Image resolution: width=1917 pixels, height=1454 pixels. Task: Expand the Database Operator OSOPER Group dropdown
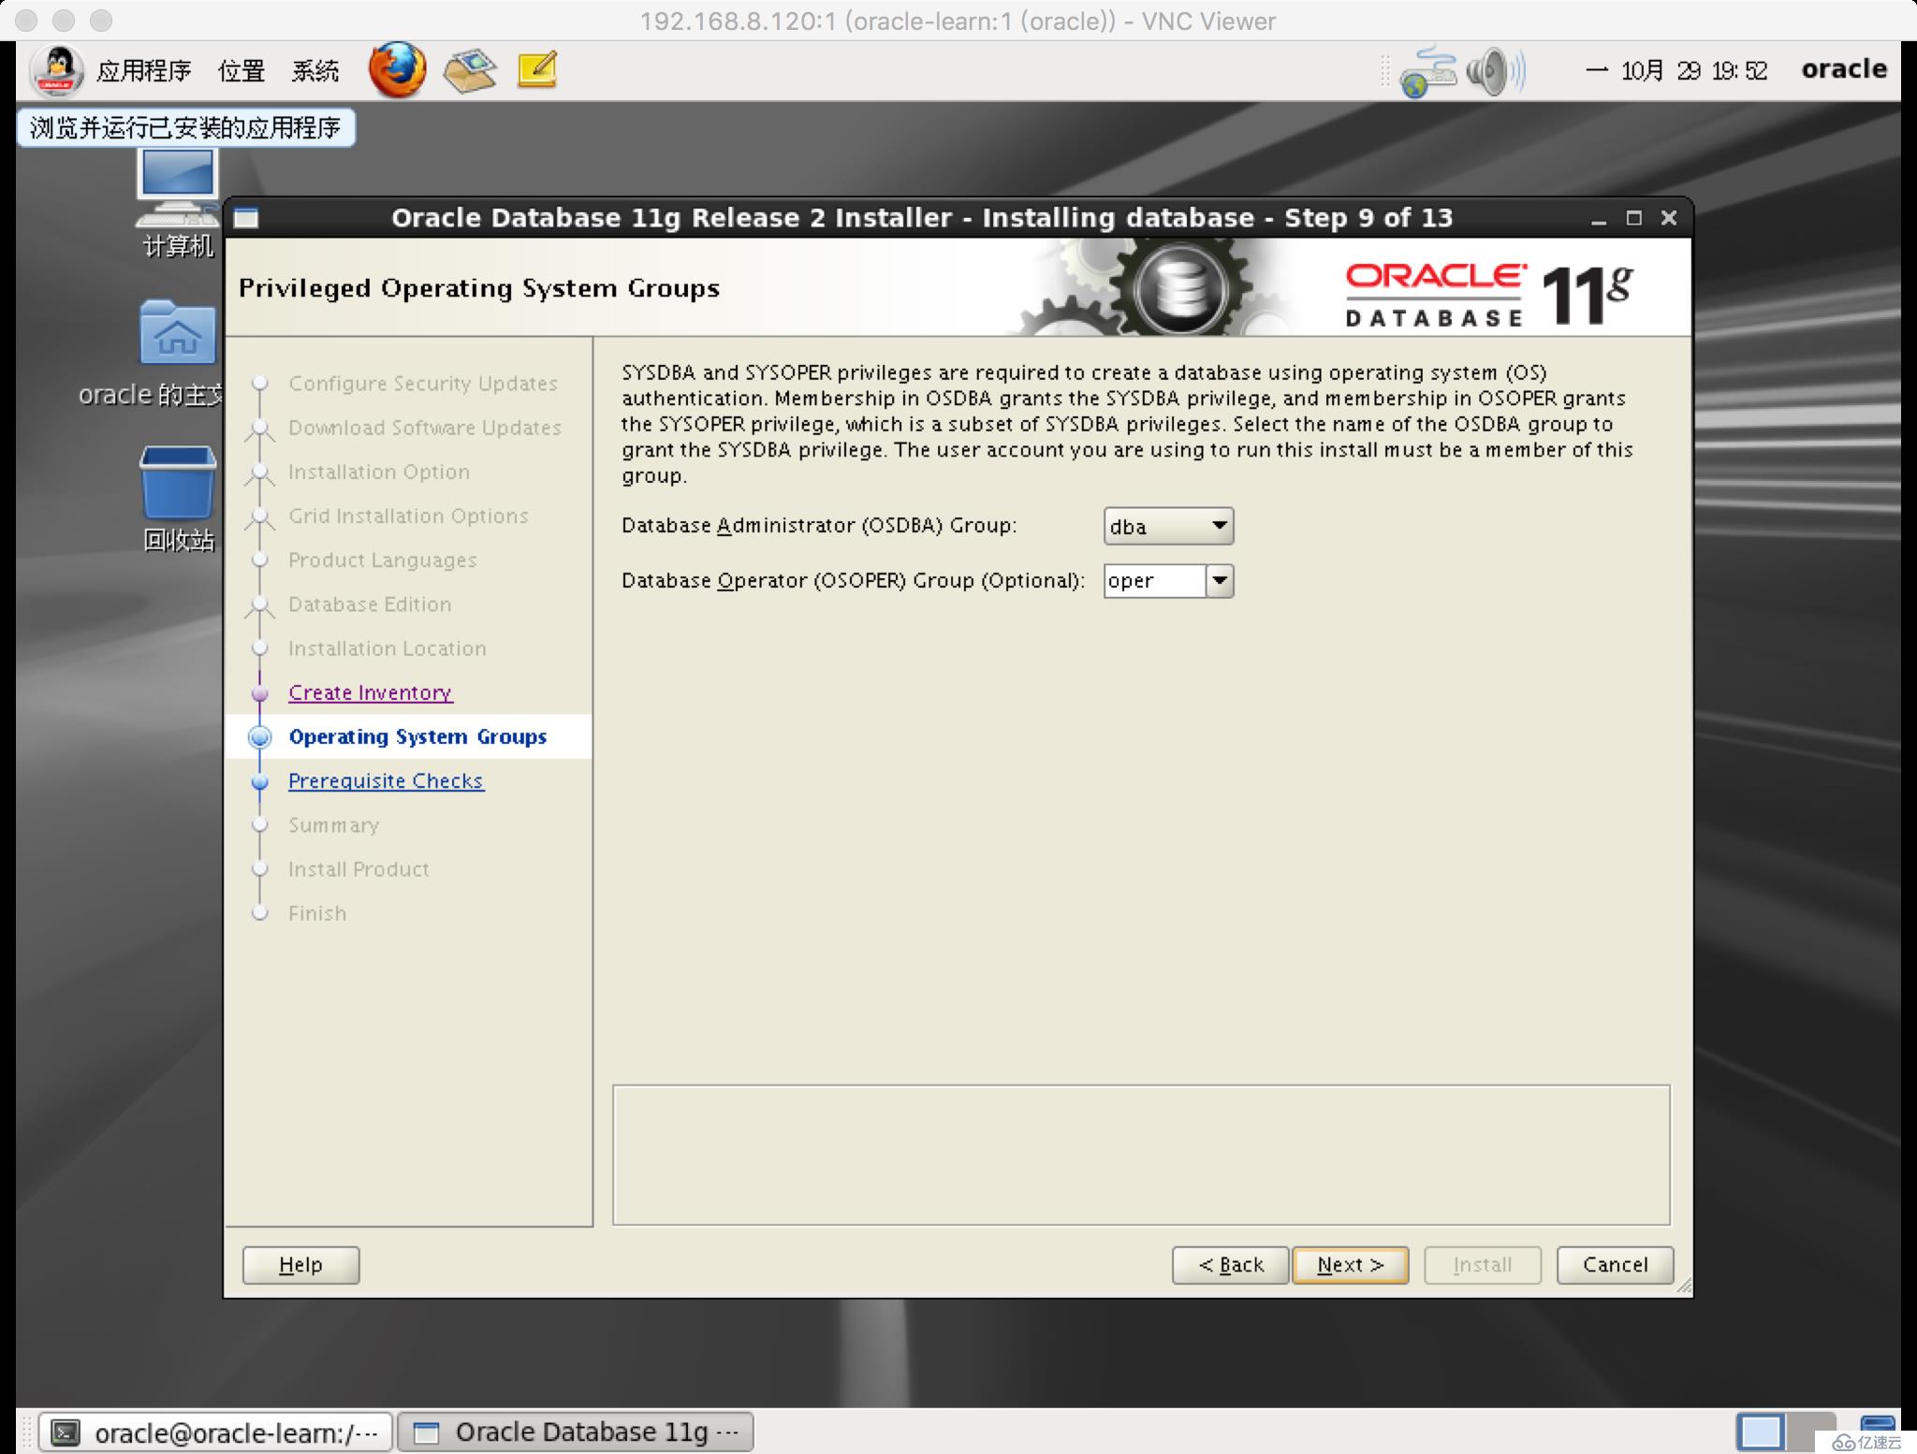point(1218,580)
